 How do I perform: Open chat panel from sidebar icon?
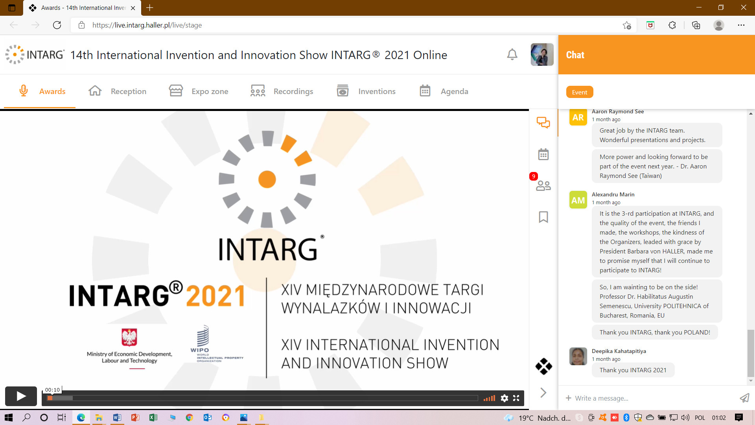click(x=543, y=122)
